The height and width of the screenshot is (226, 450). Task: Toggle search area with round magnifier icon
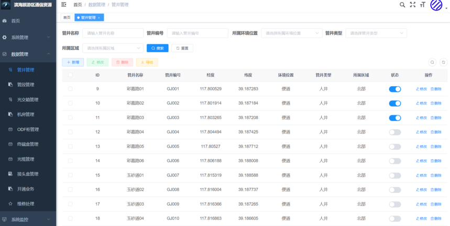(x=432, y=62)
